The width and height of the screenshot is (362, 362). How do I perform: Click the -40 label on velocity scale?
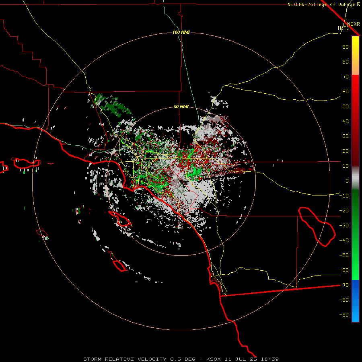(x=344, y=241)
